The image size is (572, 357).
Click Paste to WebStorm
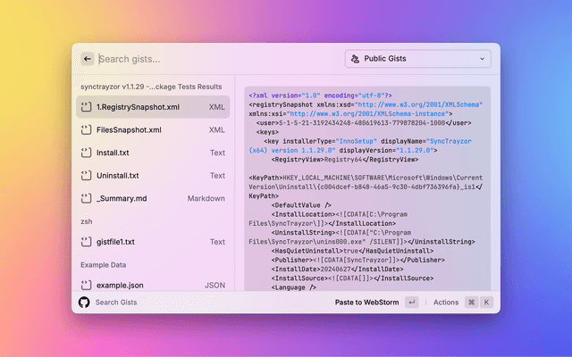pos(366,303)
